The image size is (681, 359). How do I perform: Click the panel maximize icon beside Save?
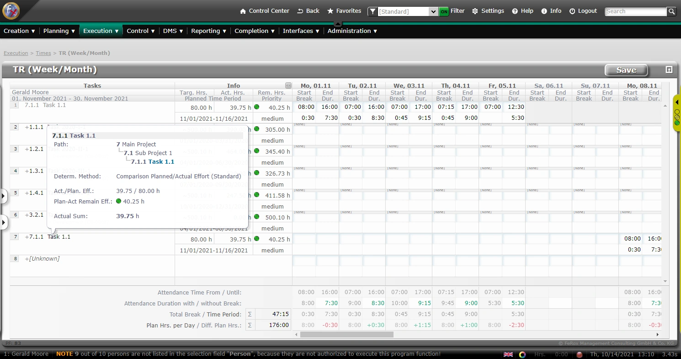click(669, 70)
